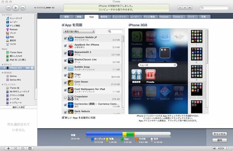Clear the ニュース folder name field
This screenshot has width=233, height=151.
(x=175, y=65)
